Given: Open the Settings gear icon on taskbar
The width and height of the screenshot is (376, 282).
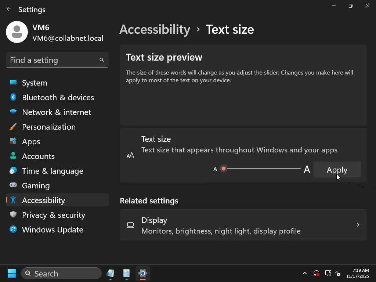Looking at the screenshot, I should tap(143, 273).
